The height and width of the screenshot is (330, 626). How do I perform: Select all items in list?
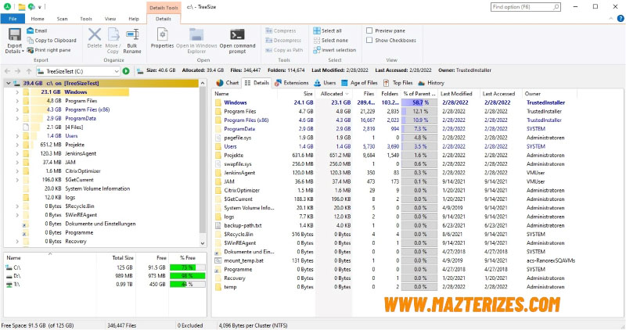(327, 30)
